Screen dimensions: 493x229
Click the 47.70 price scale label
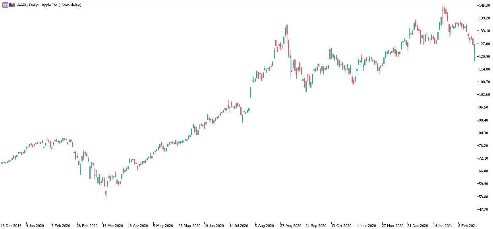tap(483, 210)
